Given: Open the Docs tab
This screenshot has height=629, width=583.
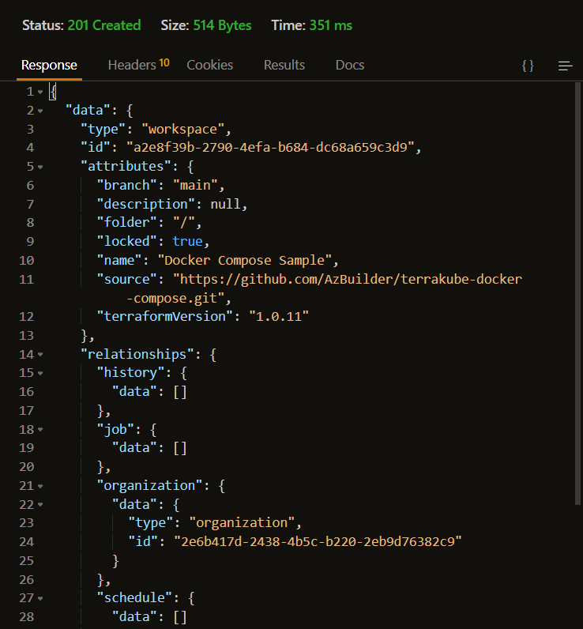Looking at the screenshot, I should click(x=349, y=65).
